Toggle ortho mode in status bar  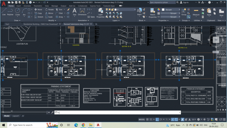(157, 119)
